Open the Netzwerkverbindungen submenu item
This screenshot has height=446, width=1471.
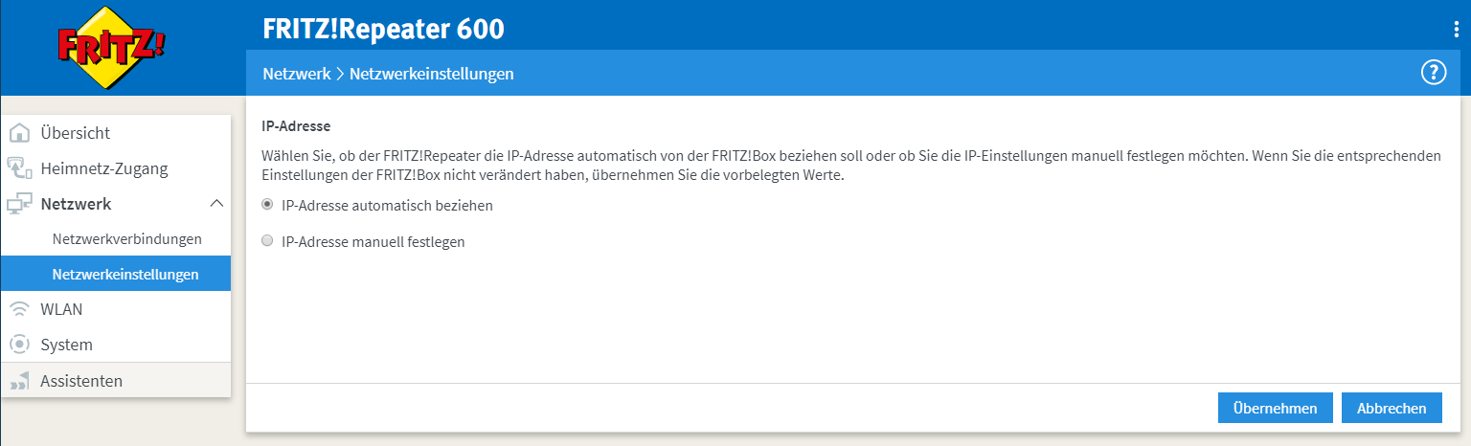pyautogui.click(x=126, y=238)
